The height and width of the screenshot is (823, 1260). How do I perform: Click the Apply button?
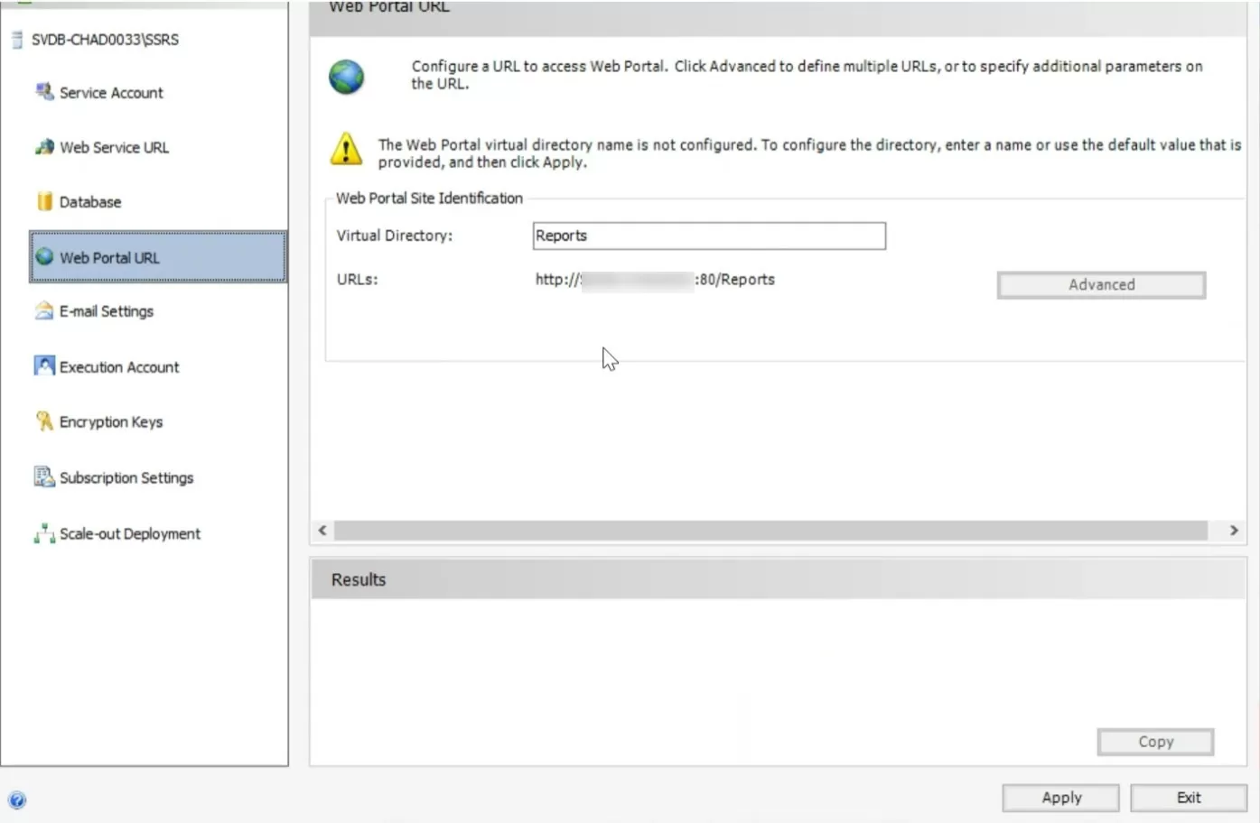(1061, 798)
